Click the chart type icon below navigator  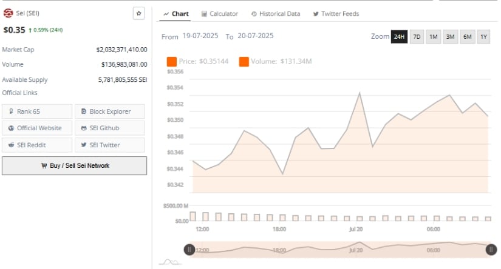[170, 262]
